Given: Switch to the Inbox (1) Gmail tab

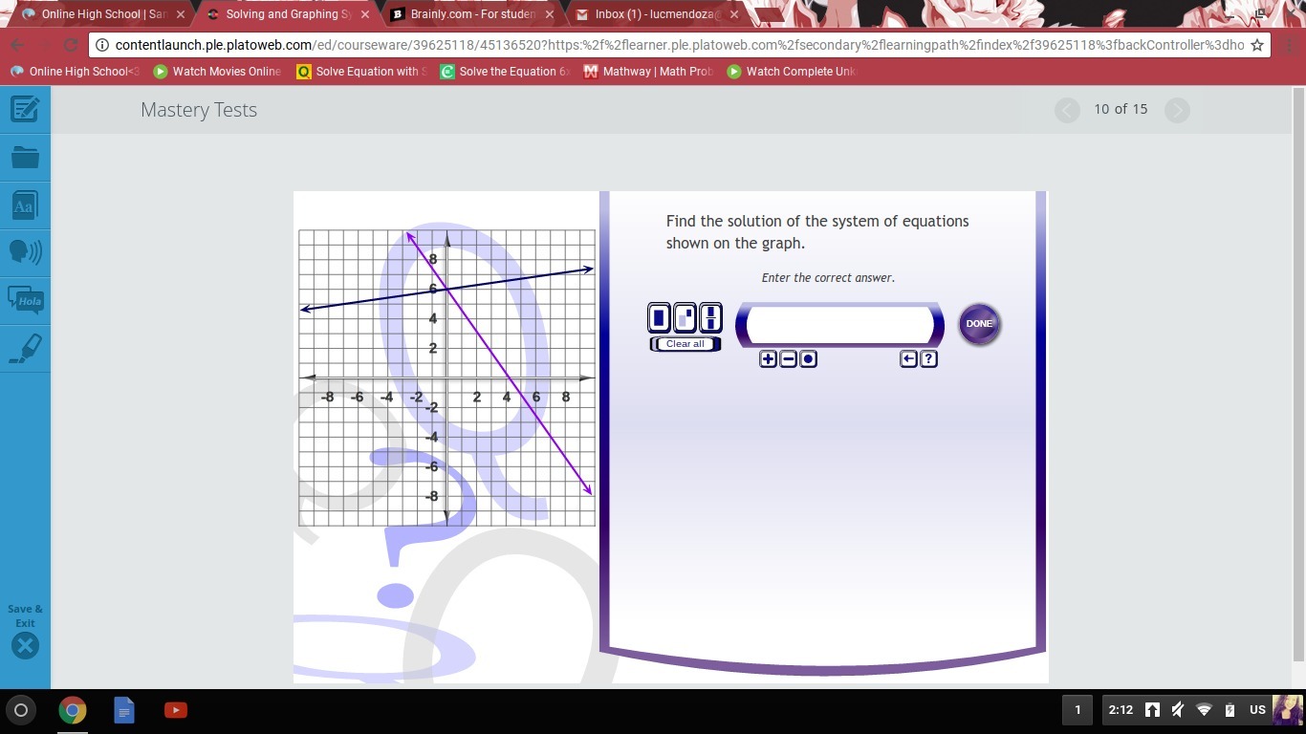Looking at the screenshot, I should pos(657,14).
